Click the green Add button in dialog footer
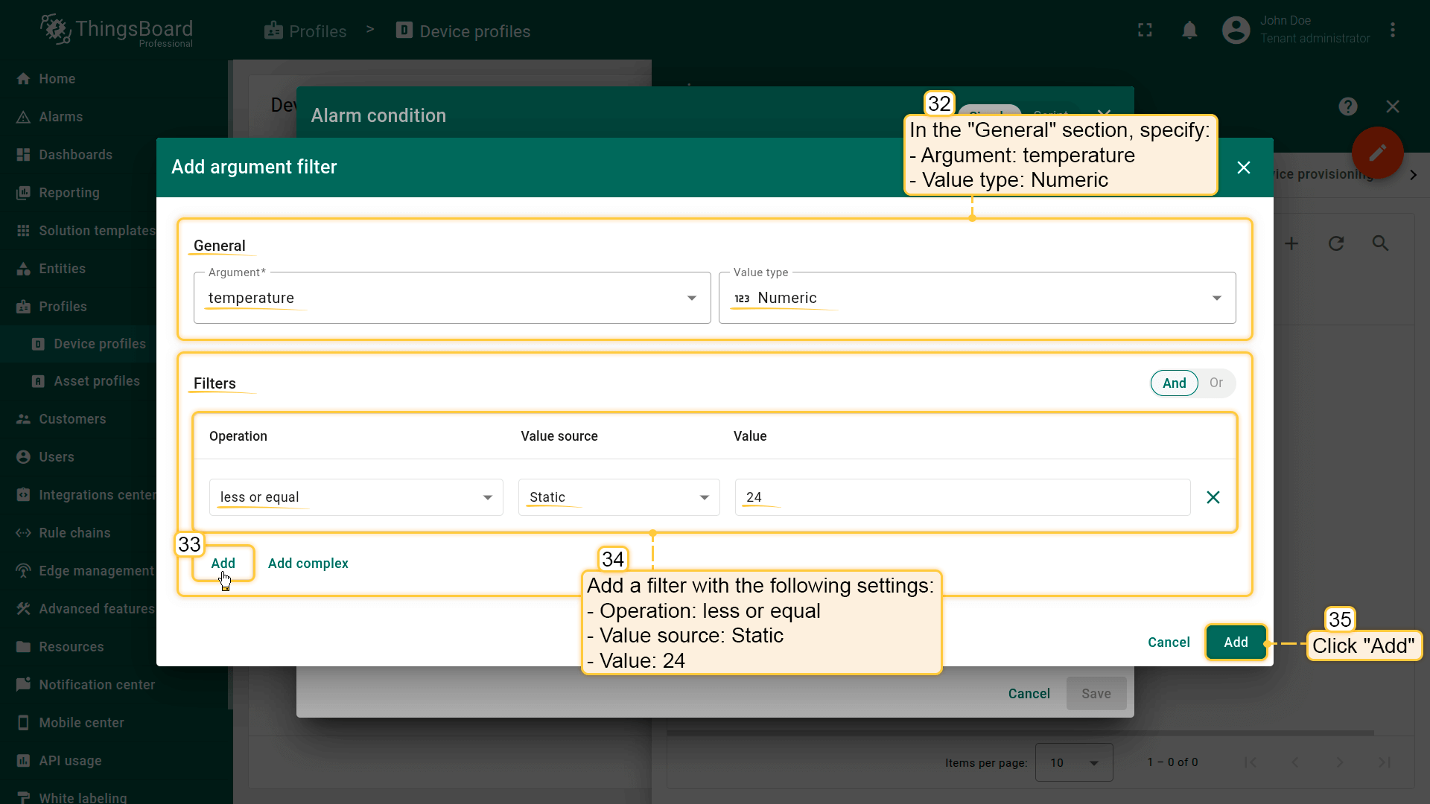This screenshot has width=1430, height=804. 1235,642
